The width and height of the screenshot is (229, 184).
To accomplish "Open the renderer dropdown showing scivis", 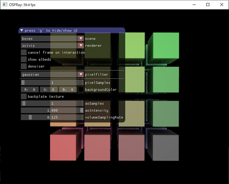I will (x=52, y=46).
